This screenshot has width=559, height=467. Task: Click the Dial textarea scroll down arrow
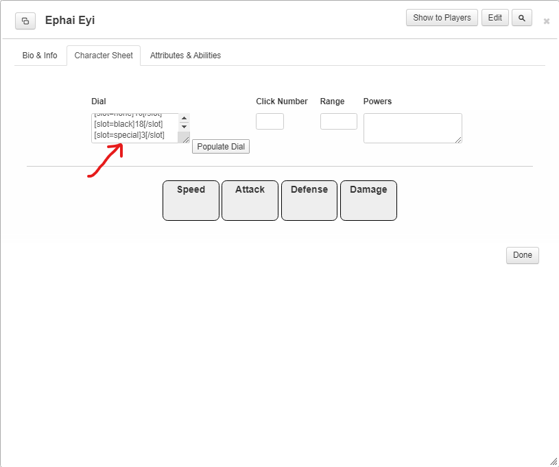point(184,127)
